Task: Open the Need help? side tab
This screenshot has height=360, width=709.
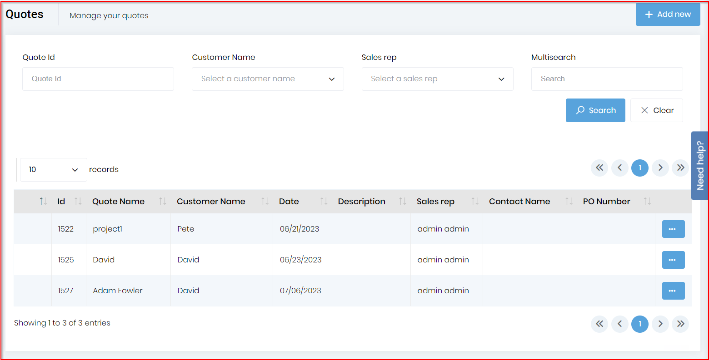Action: (x=700, y=166)
